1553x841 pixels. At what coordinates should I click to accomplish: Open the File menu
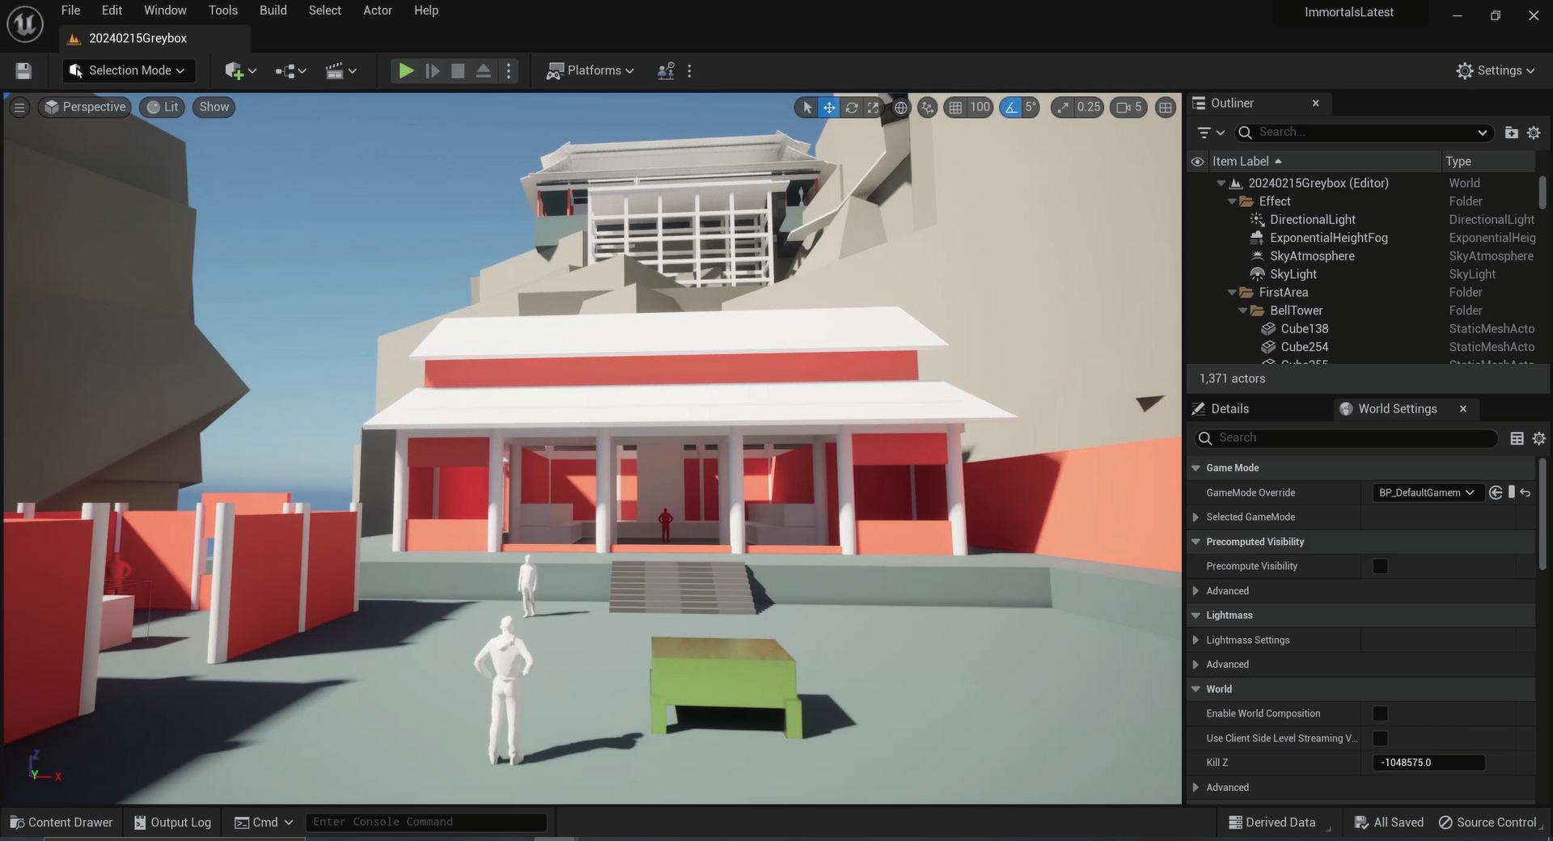70,11
